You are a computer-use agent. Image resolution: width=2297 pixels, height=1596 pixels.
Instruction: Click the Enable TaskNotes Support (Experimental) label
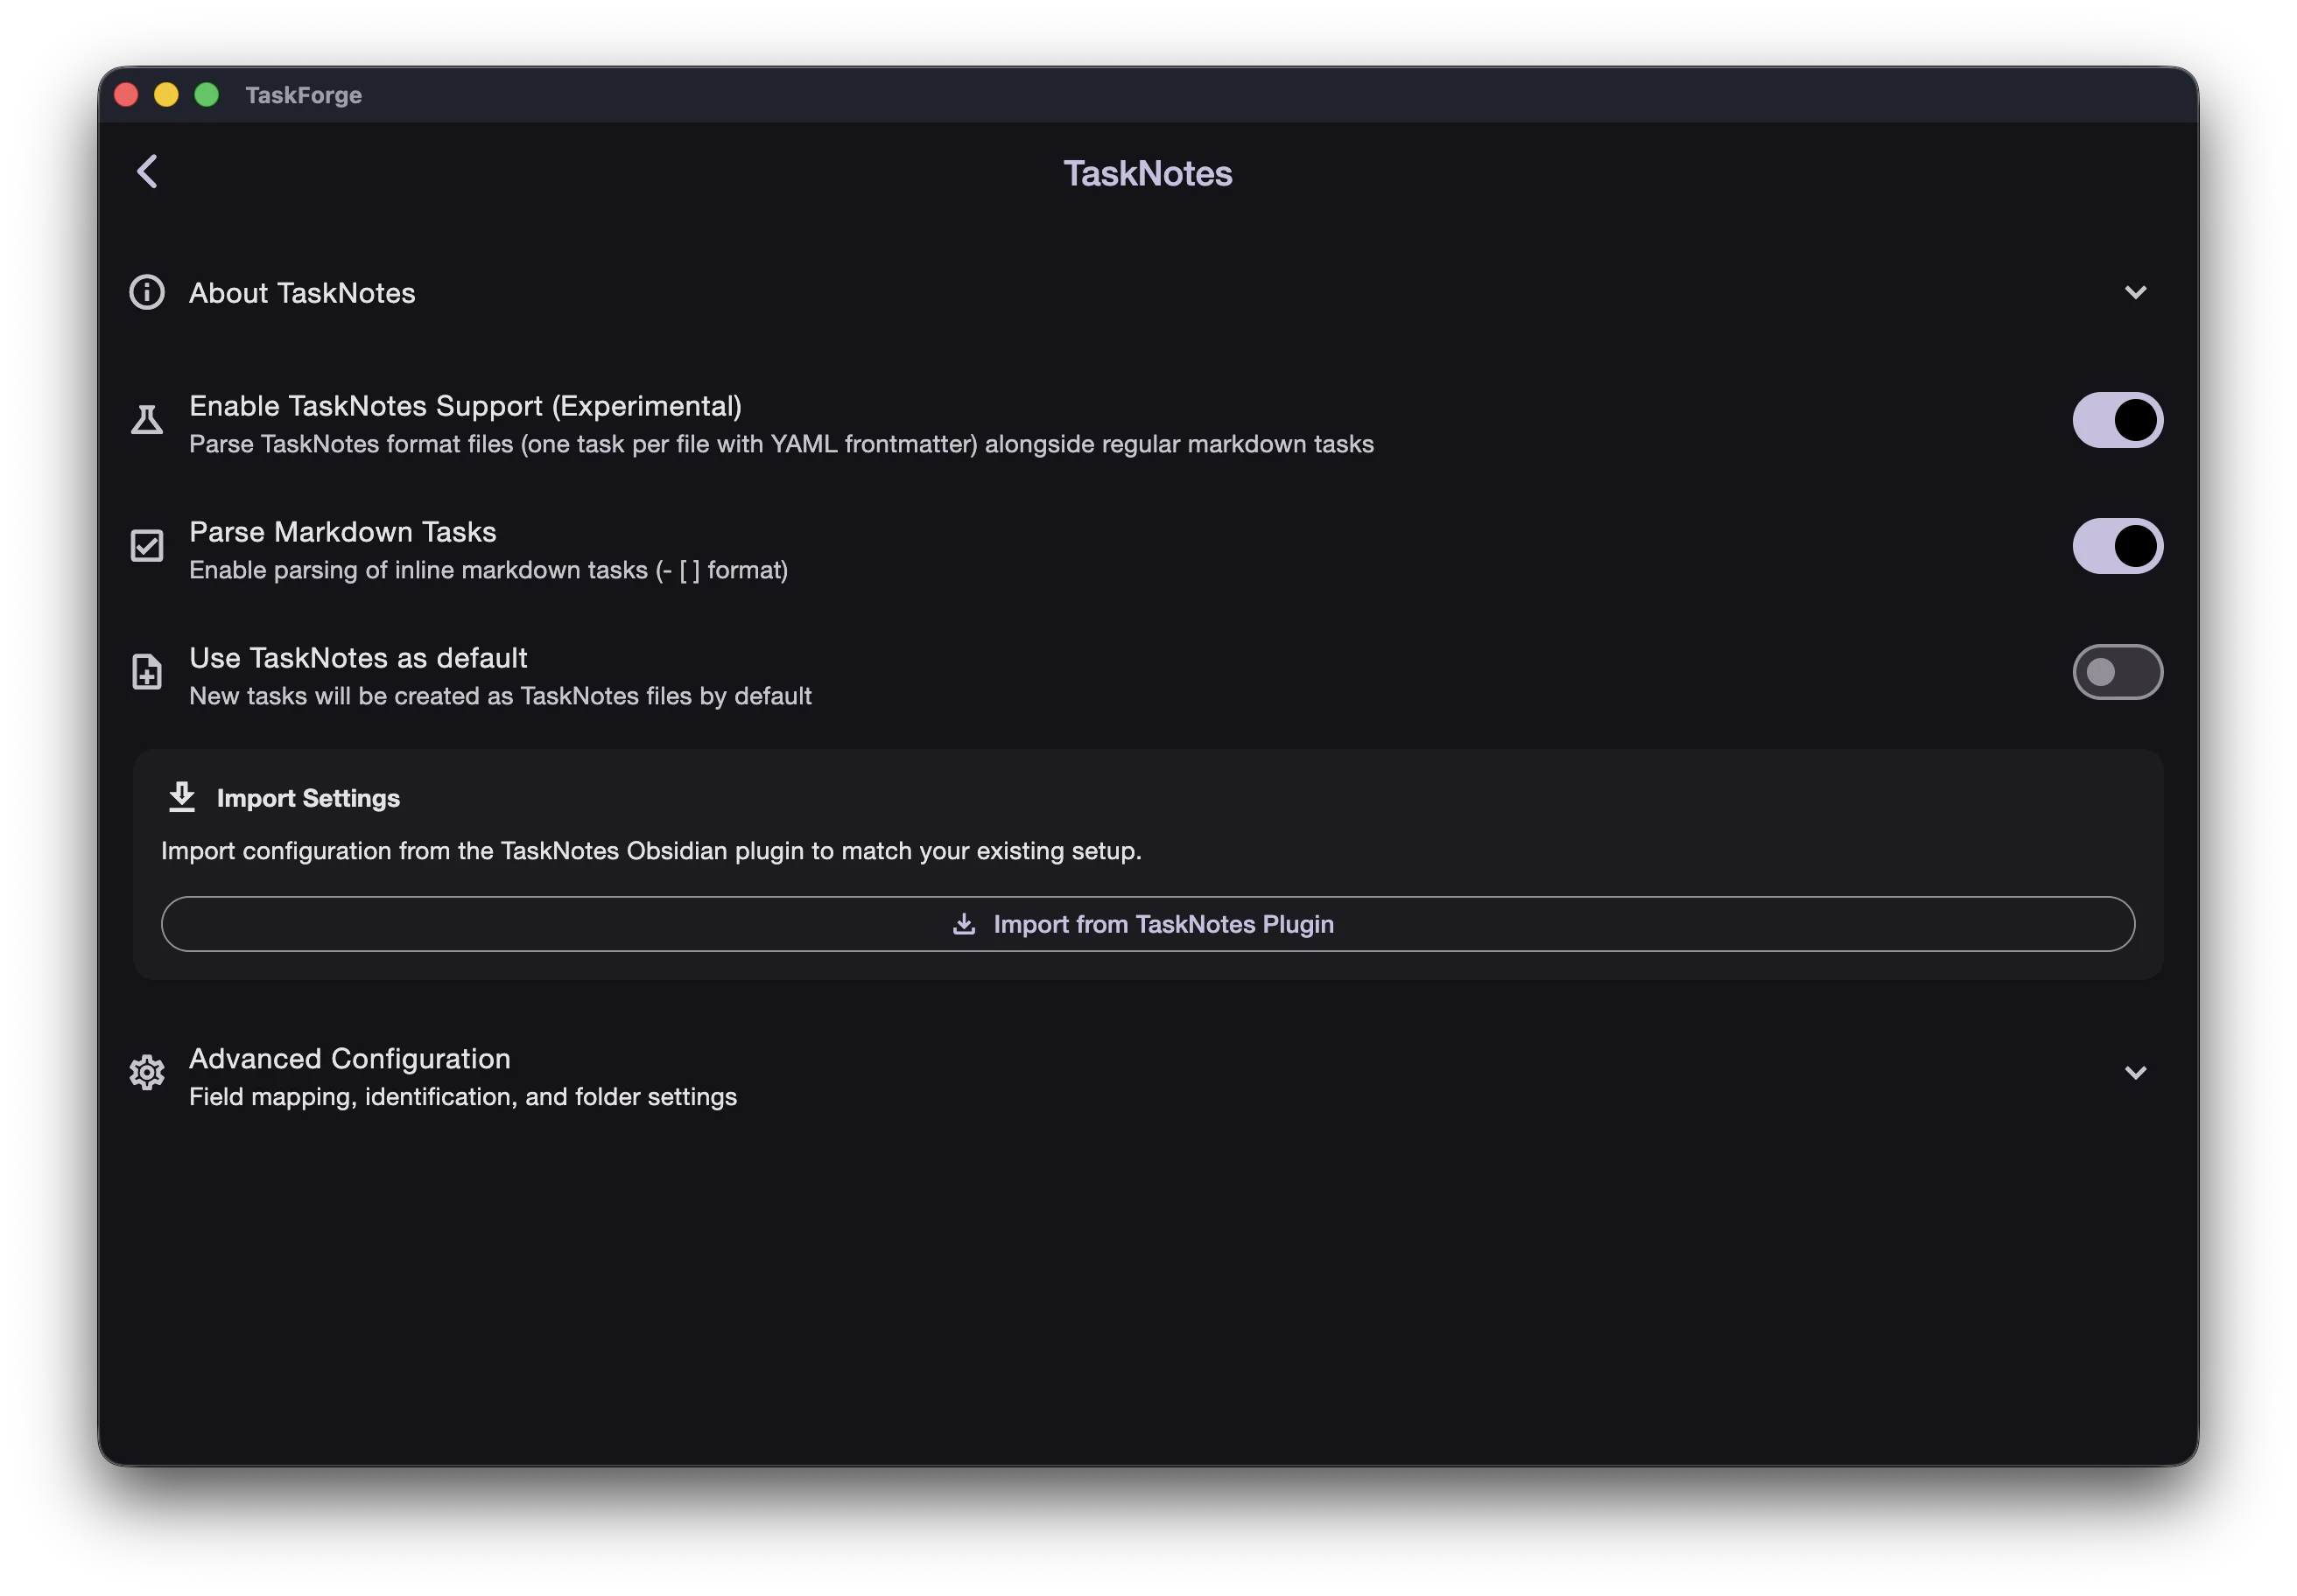point(465,406)
